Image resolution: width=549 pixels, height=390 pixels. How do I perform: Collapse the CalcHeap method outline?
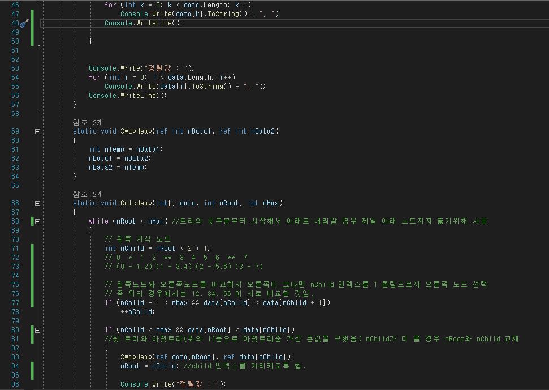click(x=37, y=203)
